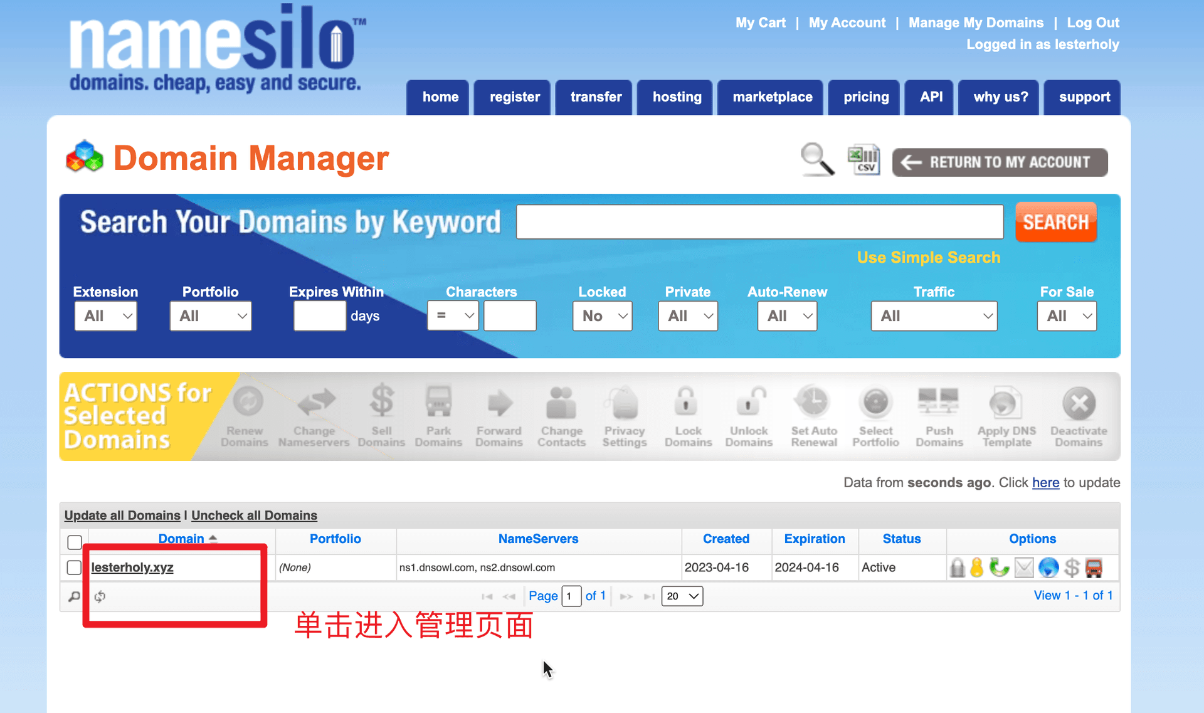This screenshot has height=713, width=1204.
Task: Click the small search icon below the table
Action: [74, 596]
